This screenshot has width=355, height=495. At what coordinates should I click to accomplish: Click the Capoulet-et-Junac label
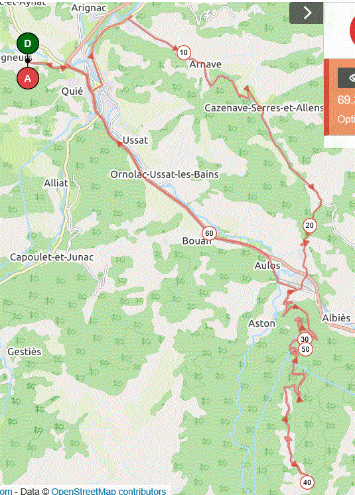(52, 257)
